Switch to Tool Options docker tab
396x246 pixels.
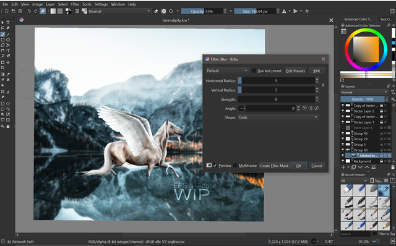pyautogui.click(x=385, y=19)
